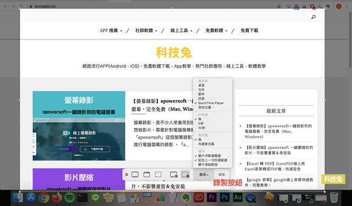Open the website search magnifier icon
The width and height of the screenshot is (352, 206).
click(313, 17)
